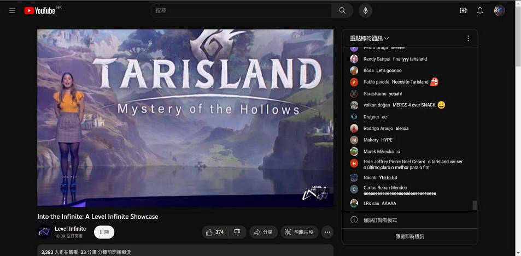
Task: Open live chat three-dot options menu
Action: click(468, 38)
